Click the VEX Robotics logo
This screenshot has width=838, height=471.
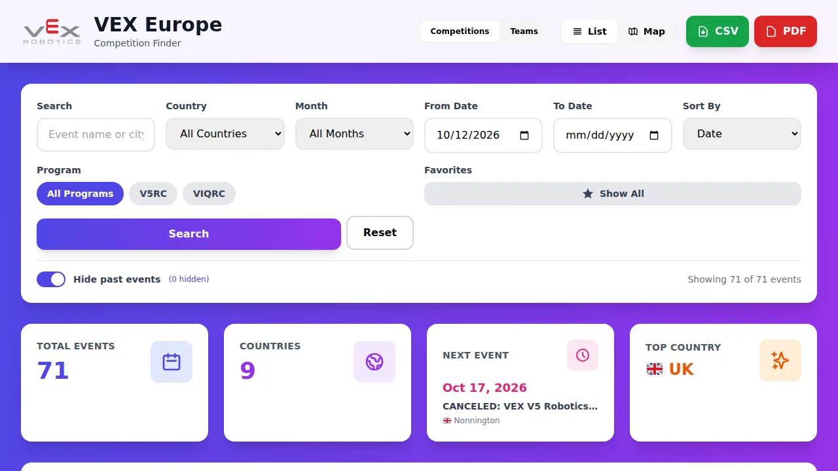52,31
